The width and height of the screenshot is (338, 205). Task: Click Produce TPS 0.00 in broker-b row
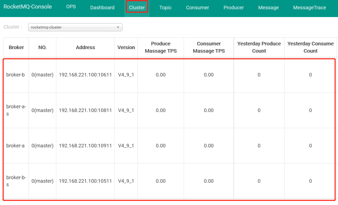[x=160, y=75]
